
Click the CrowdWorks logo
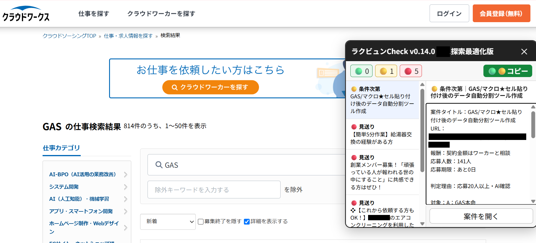26,14
